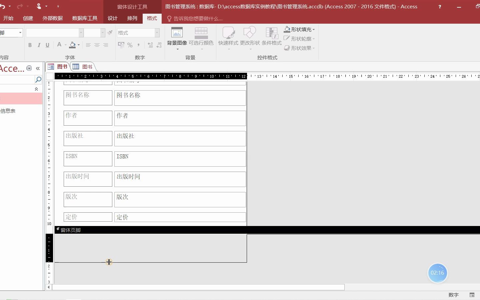Select the 出版时间 text box control

pyautogui.click(x=180, y=179)
